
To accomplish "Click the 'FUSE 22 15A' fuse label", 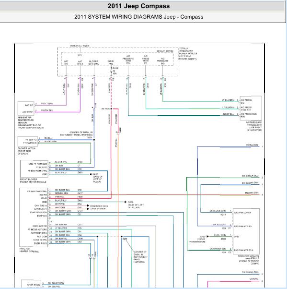I will click(115, 71).
